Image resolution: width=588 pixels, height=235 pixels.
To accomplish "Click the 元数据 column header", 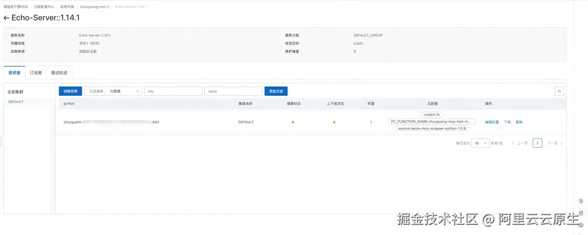I will click(x=431, y=103).
